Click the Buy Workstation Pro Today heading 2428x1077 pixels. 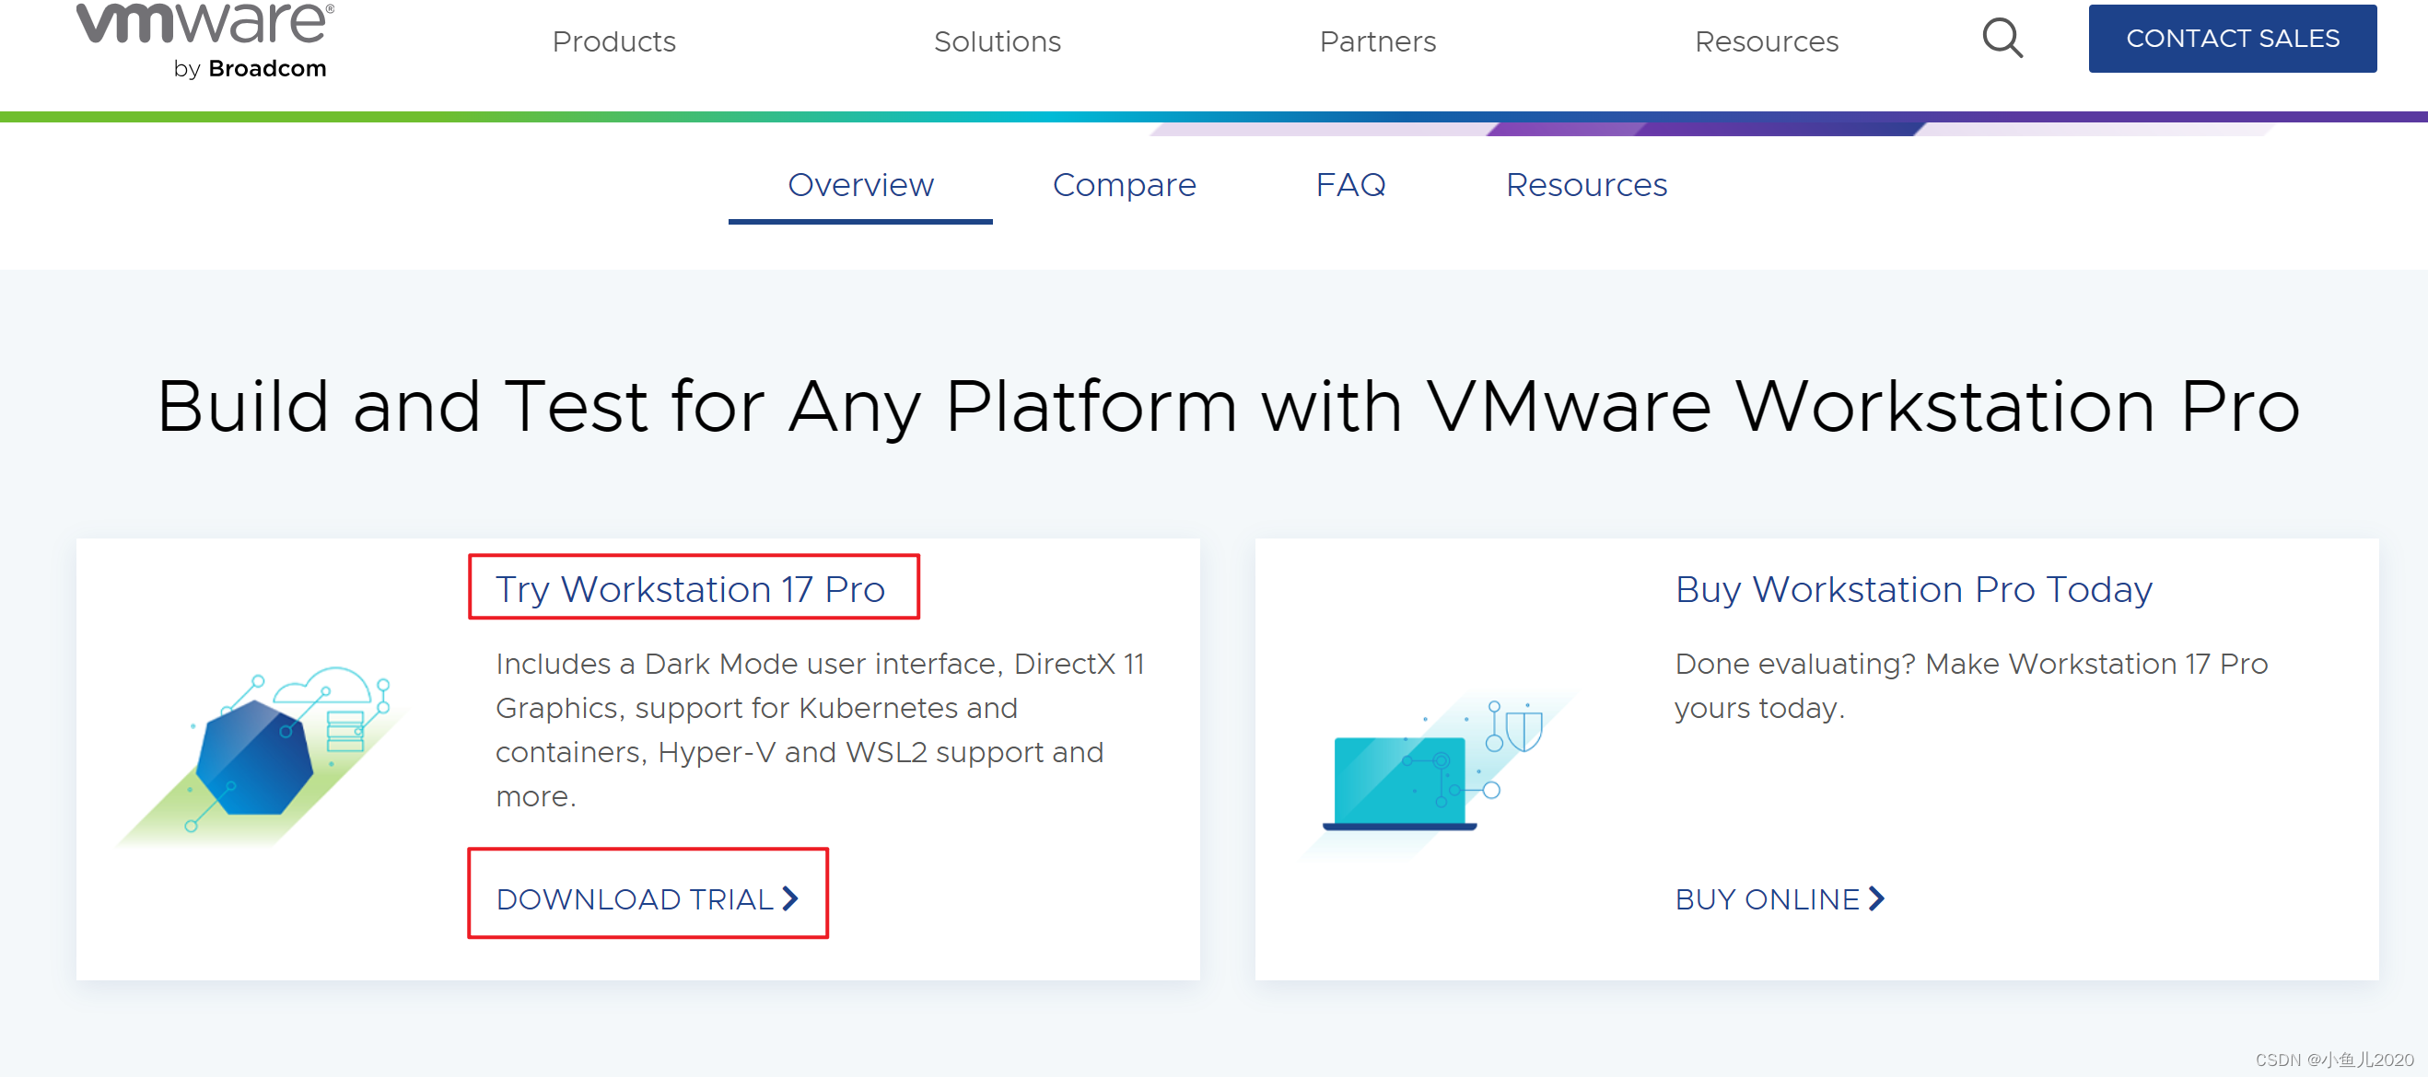click(1913, 589)
